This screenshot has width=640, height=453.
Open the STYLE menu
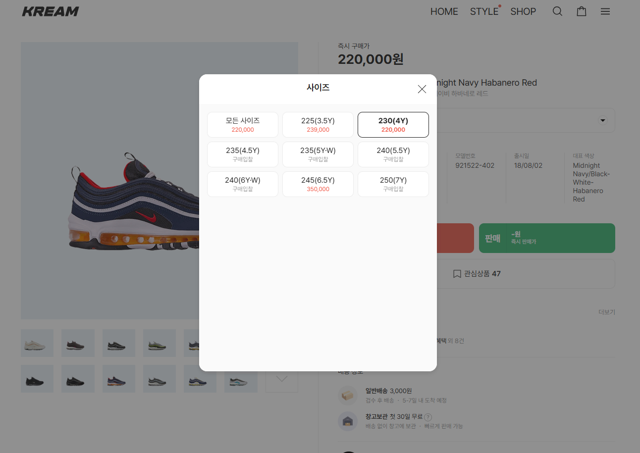tap(484, 11)
